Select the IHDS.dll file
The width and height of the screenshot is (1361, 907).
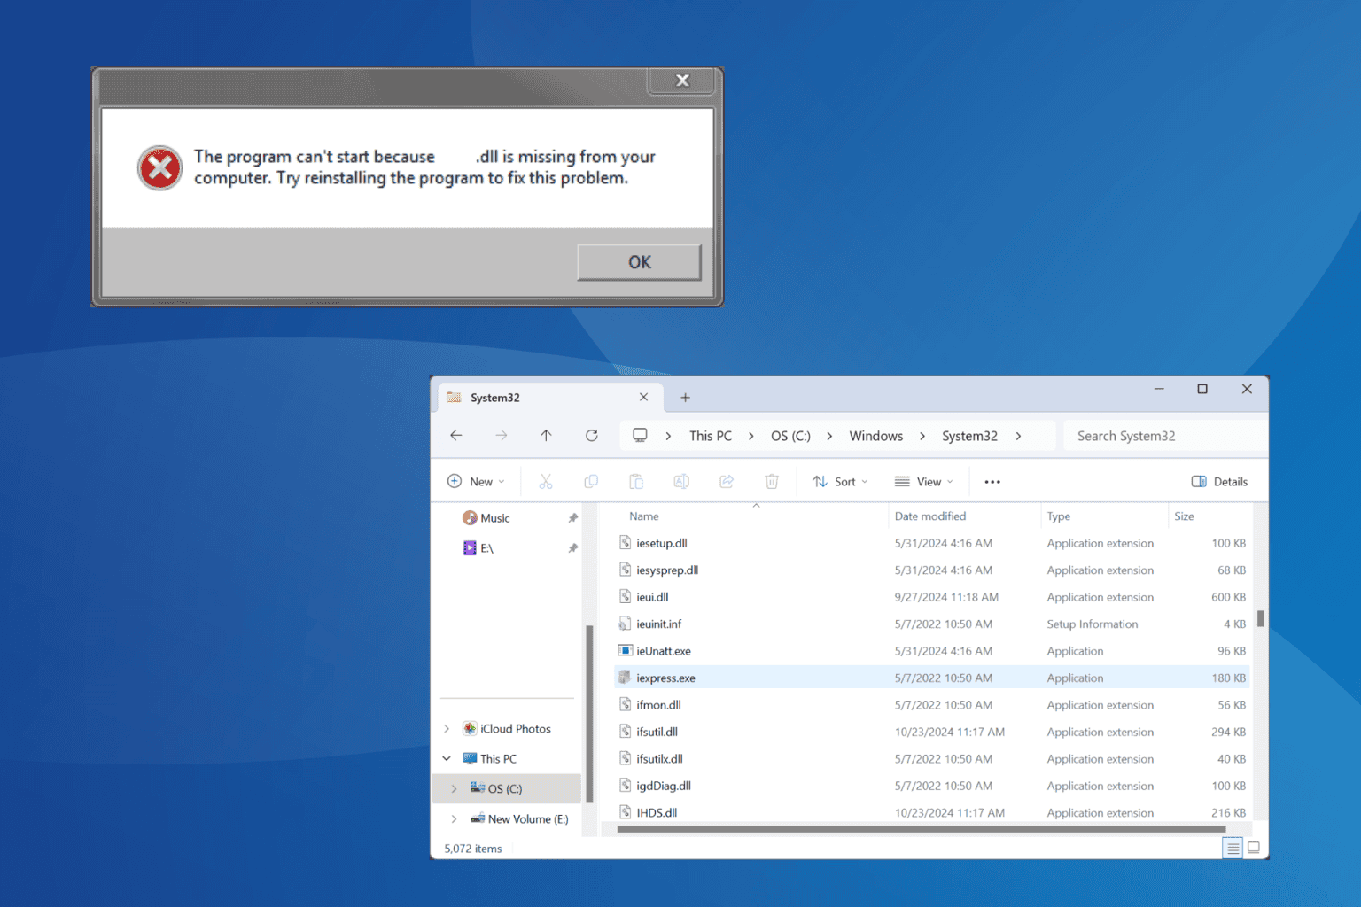point(932,813)
